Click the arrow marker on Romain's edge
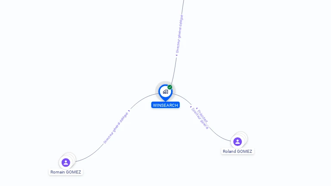This screenshot has height=186, width=331. pyautogui.click(x=129, y=111)
